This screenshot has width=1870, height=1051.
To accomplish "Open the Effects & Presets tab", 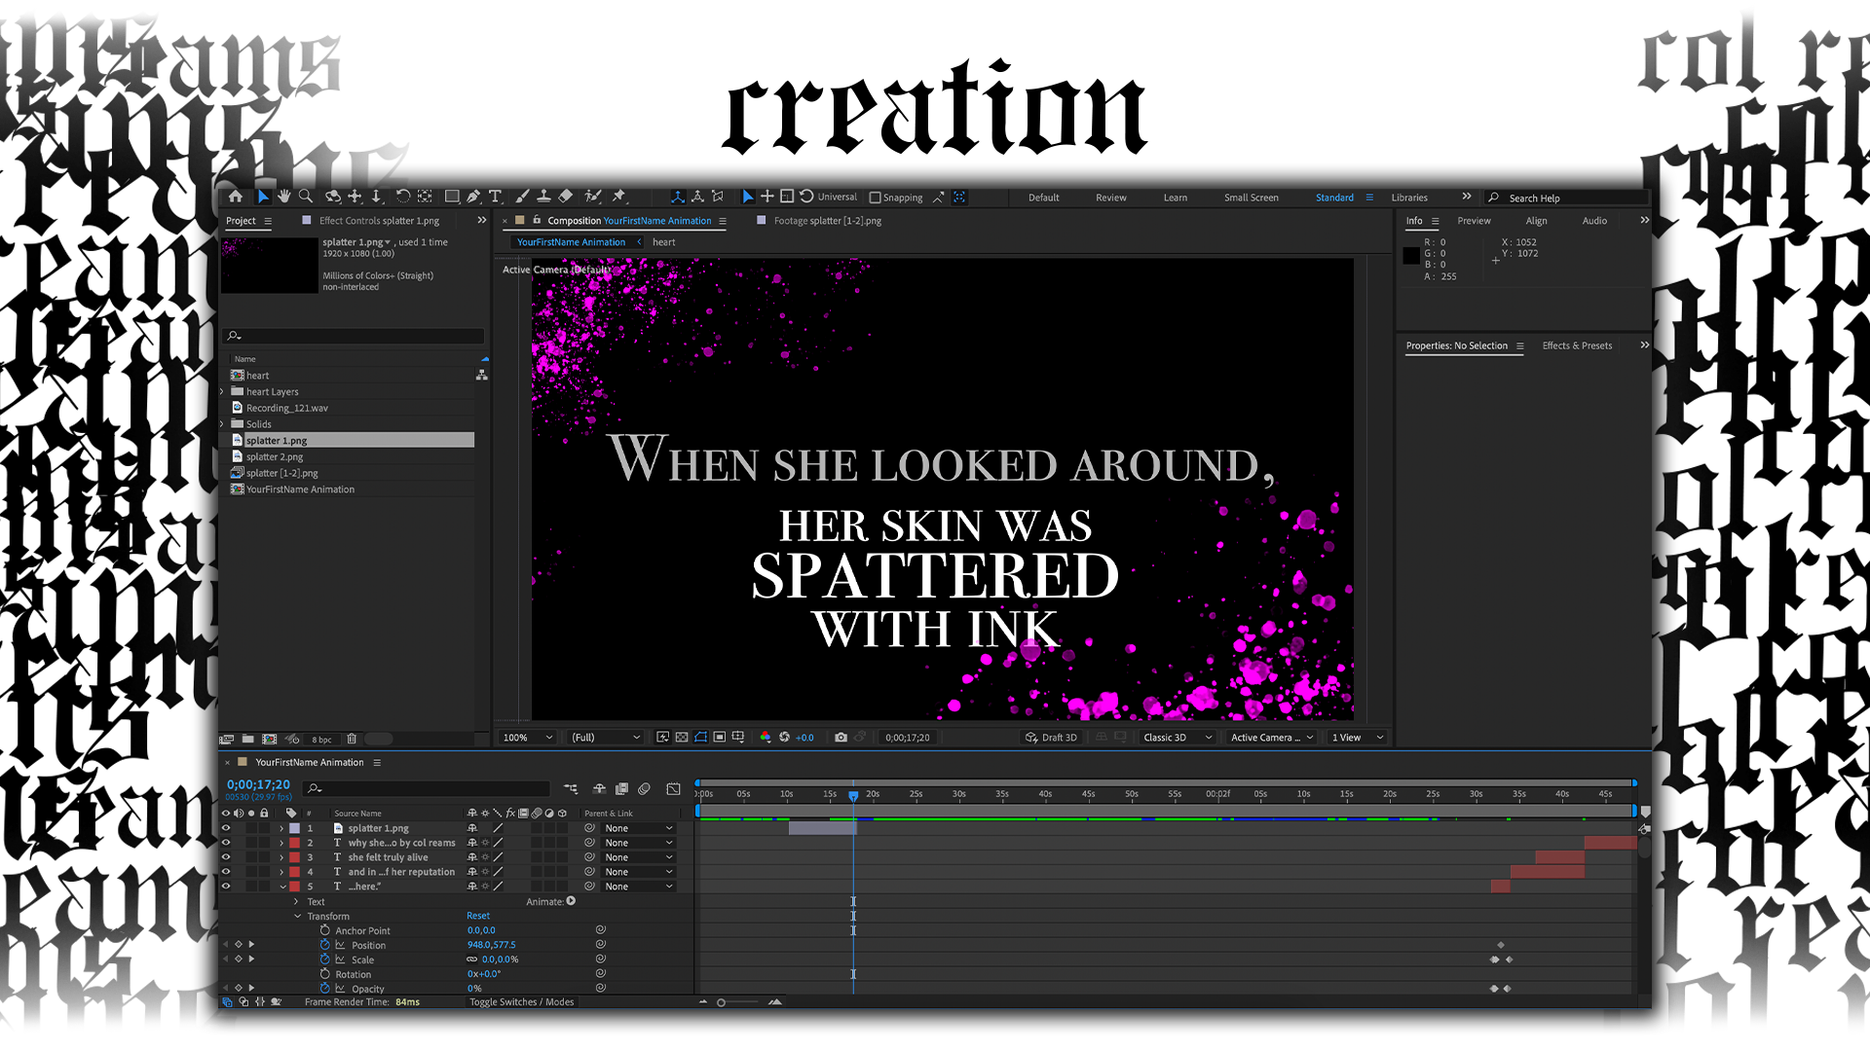I will (1576, 345).
